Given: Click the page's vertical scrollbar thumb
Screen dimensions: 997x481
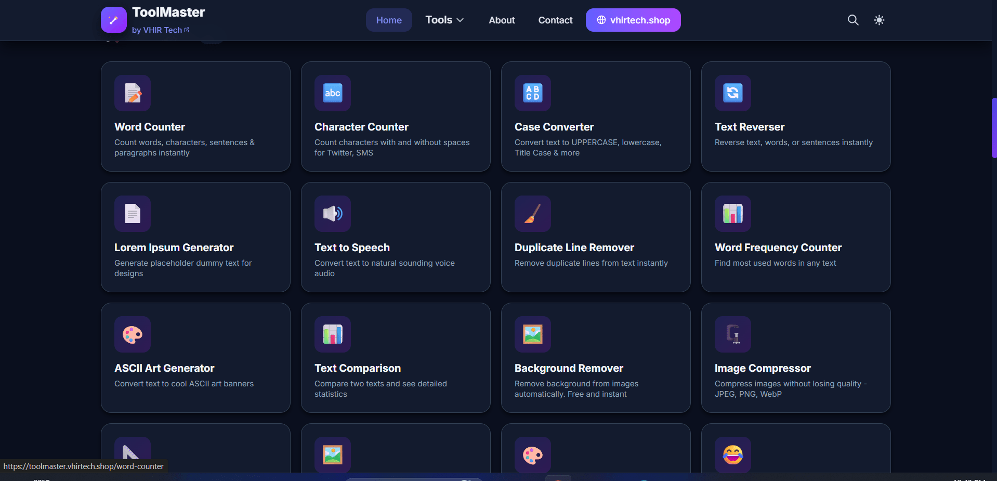Looking at the screenshot, I should coord(994,128).
